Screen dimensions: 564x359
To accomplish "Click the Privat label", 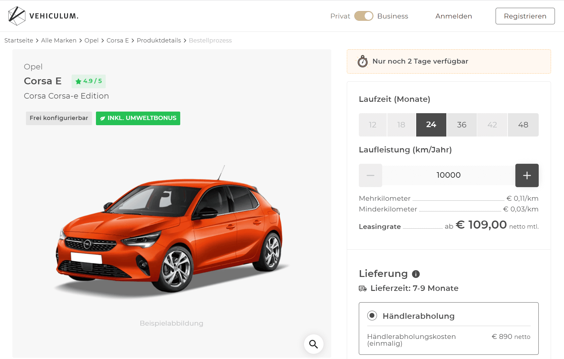I will click(x=340, y=16).
